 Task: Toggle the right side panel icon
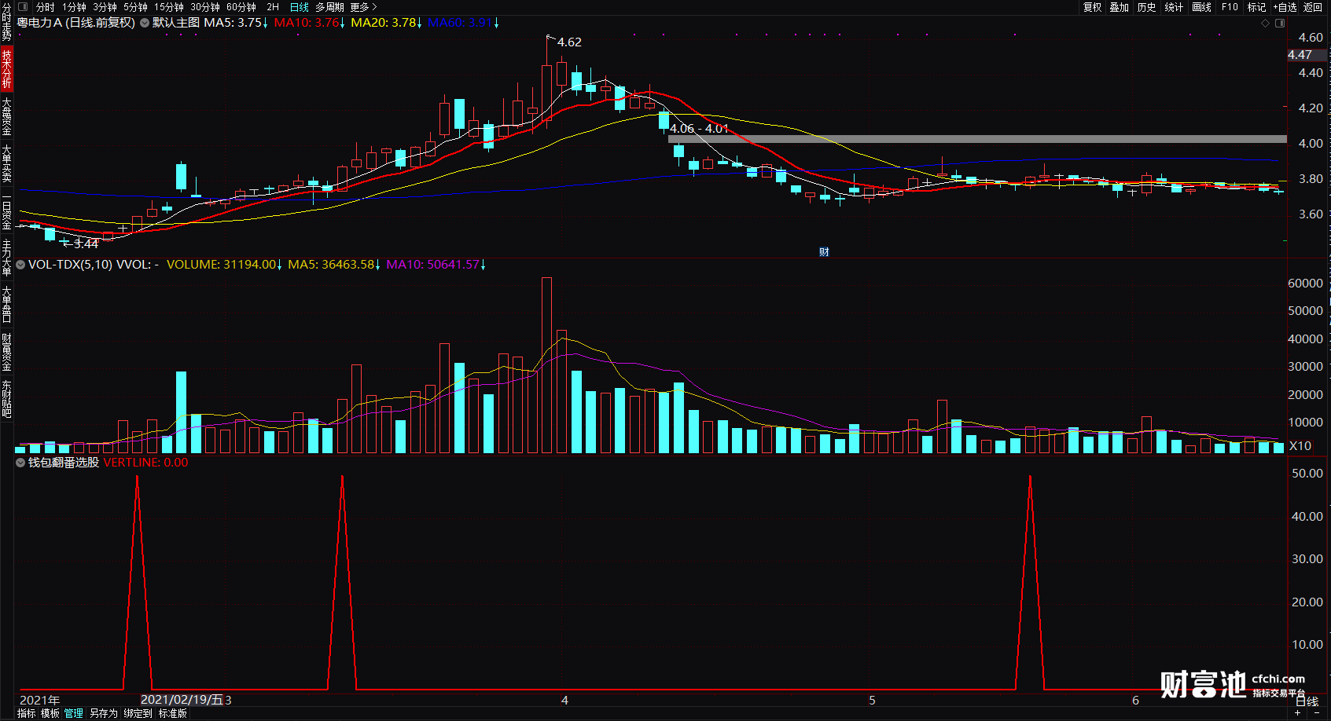[1280, 23]
